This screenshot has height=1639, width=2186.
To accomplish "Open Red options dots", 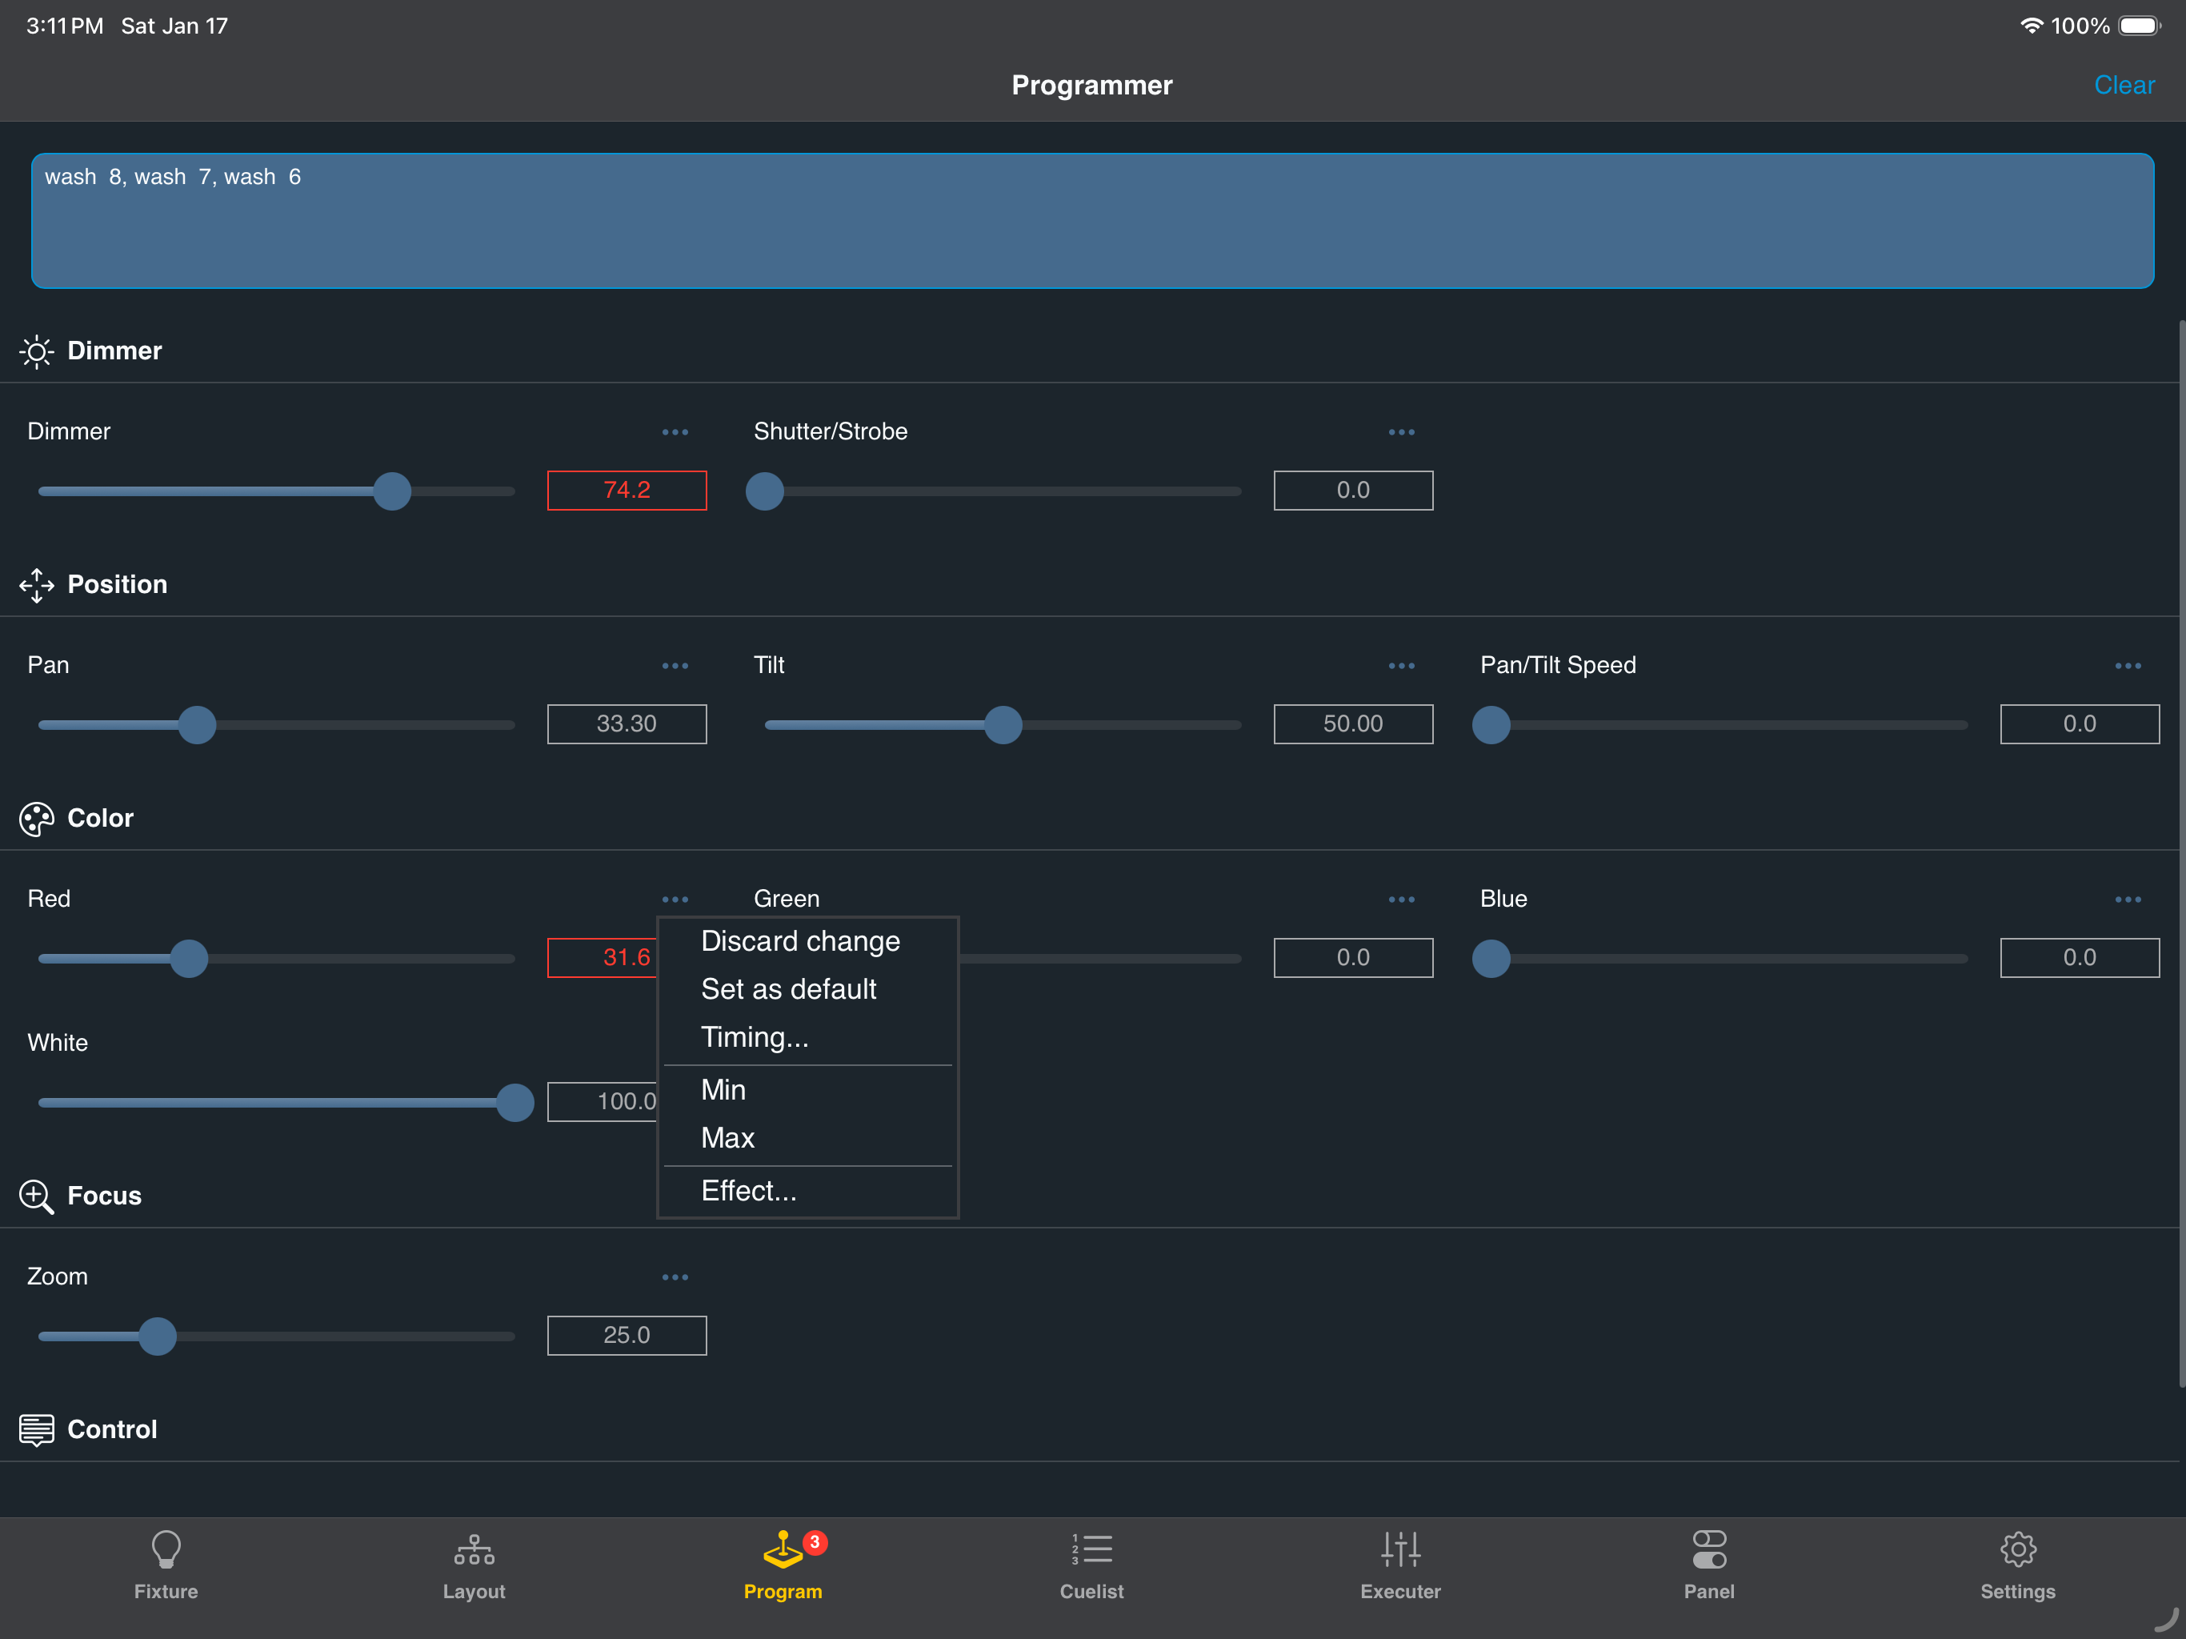I will coord(675,900).
